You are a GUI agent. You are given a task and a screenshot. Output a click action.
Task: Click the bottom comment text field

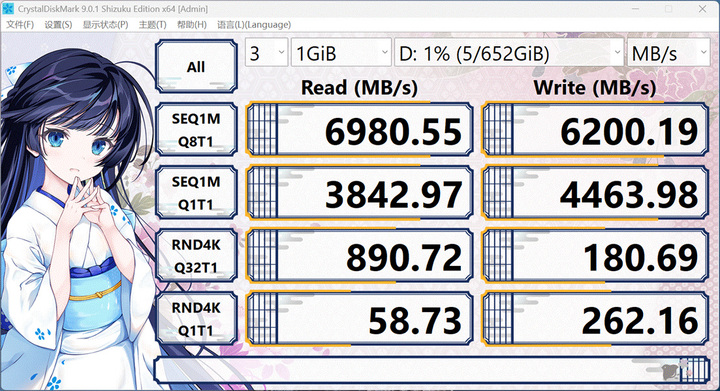[x=431, y=370]
